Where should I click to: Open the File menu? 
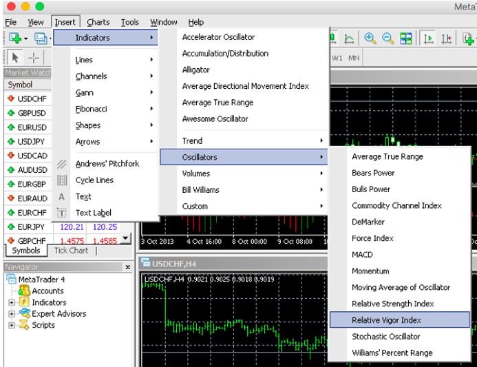[x=11, y=22]
